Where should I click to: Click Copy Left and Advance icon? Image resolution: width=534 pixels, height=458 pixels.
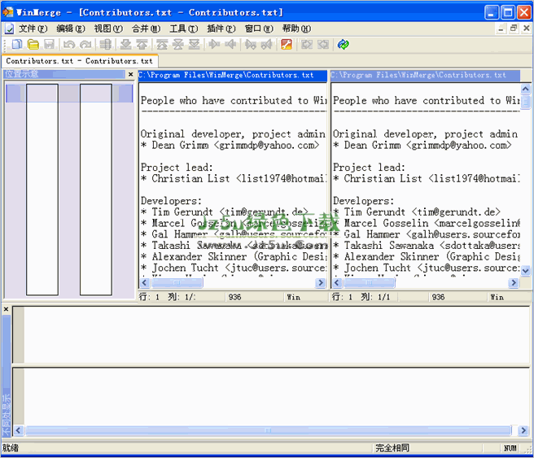point(267,45)
